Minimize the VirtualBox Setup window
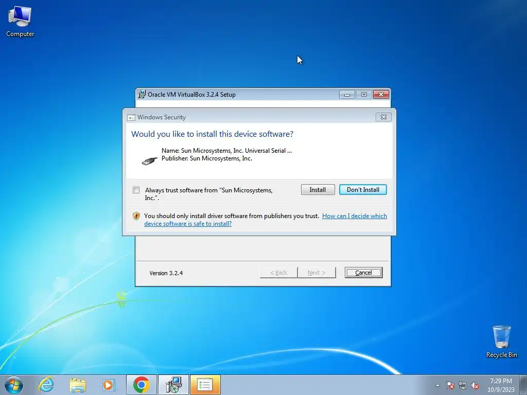 coord(347,95)
